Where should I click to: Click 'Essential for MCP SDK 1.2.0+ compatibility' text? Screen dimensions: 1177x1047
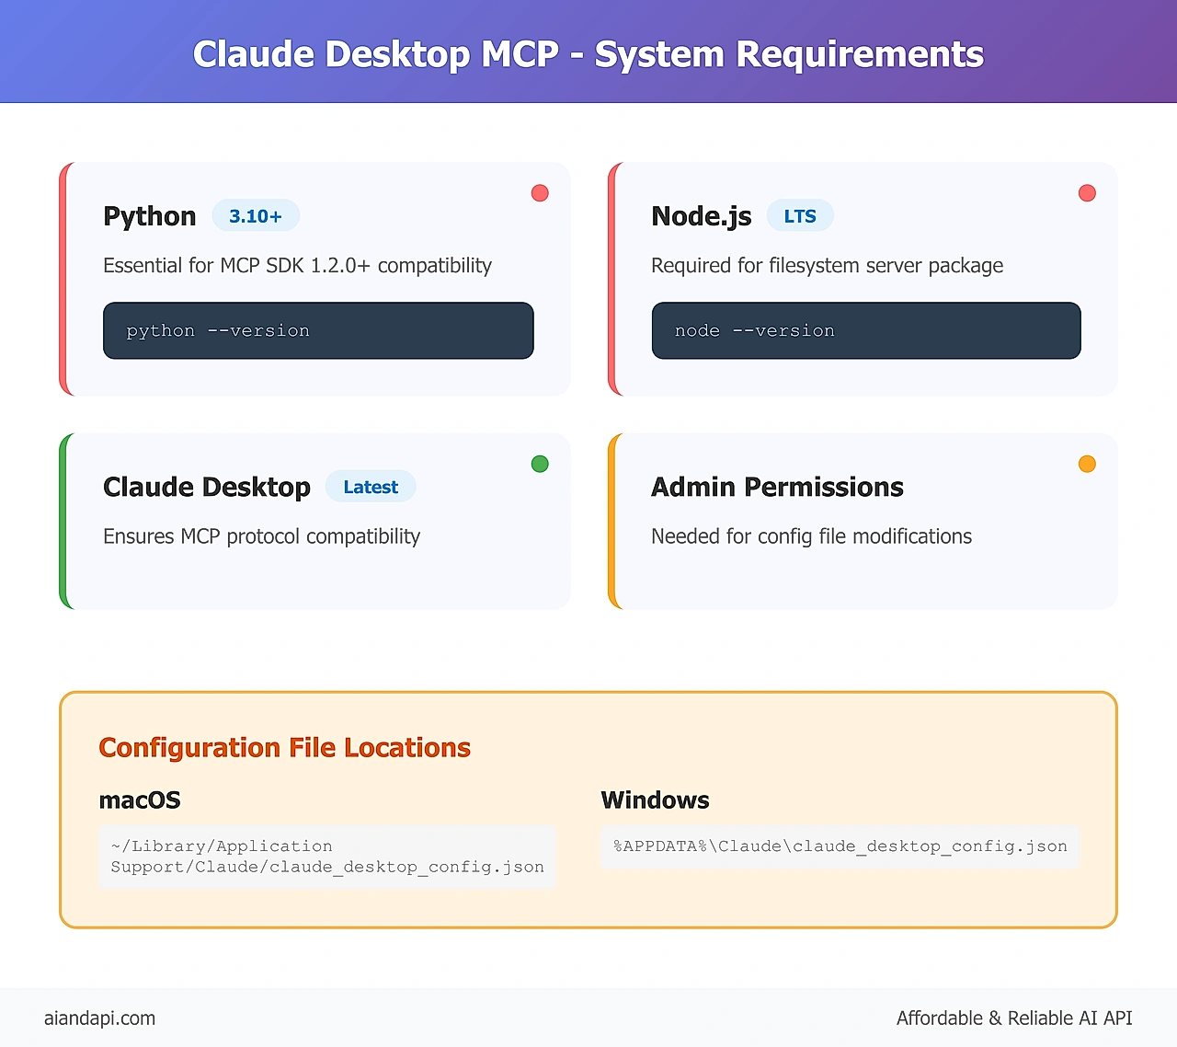[x=297, y=266]
